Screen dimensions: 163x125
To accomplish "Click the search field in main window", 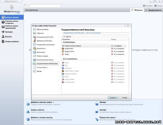I will coord(42,6).
